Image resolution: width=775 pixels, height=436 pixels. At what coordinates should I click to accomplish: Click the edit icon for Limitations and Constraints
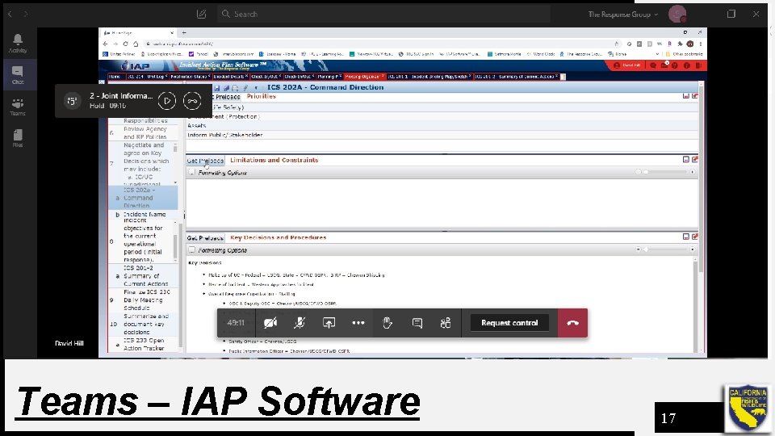695,159
